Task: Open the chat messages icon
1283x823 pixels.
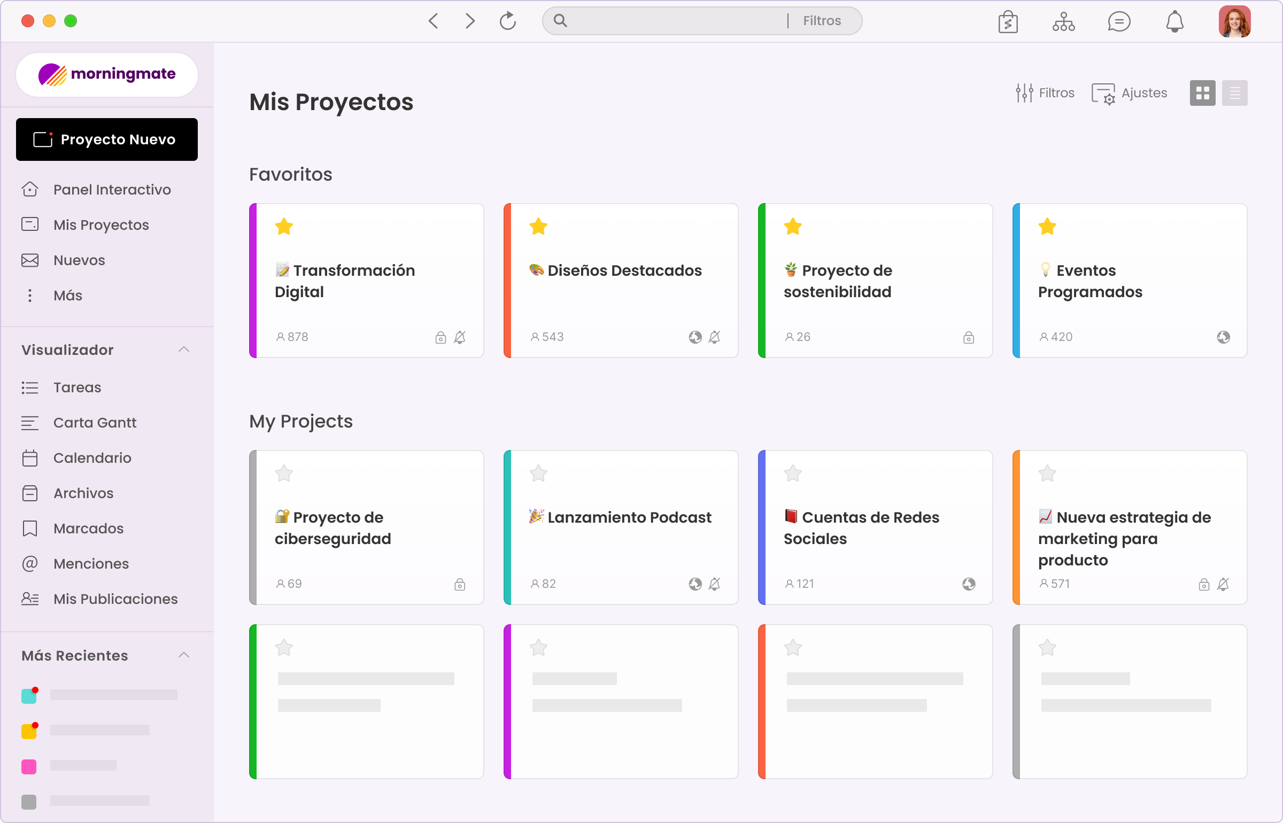Action: coord(1119,21)
